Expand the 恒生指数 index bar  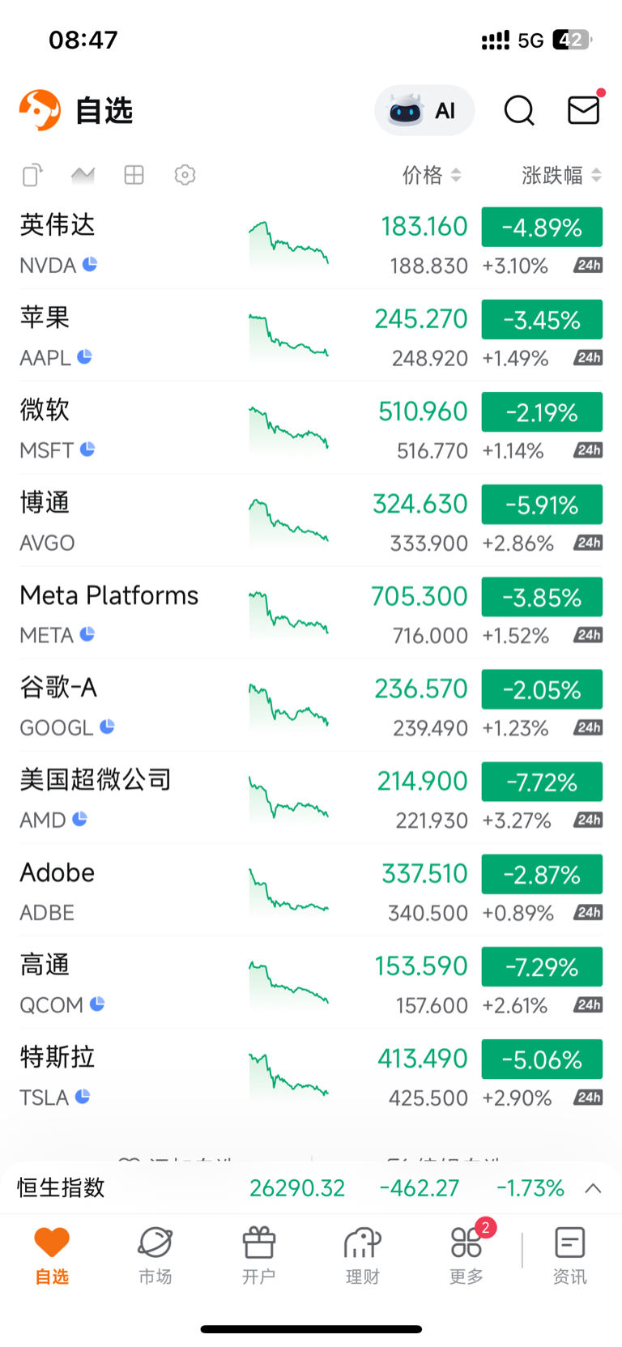point(593,1188)
